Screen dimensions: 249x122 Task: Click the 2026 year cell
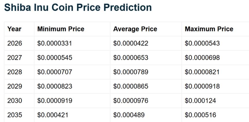coord(14,43)
